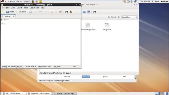169x95 pixels.
Task: Create a new document in gedit
Action: click(3, 12)
